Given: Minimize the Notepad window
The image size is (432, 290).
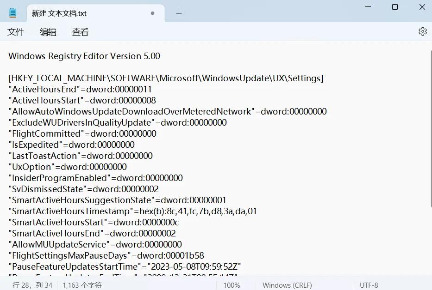Looking at the screenshot, I should pos(367,7).
